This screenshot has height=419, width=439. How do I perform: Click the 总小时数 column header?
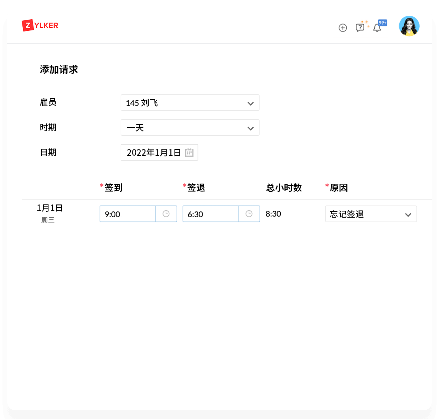tap(284, 188)
